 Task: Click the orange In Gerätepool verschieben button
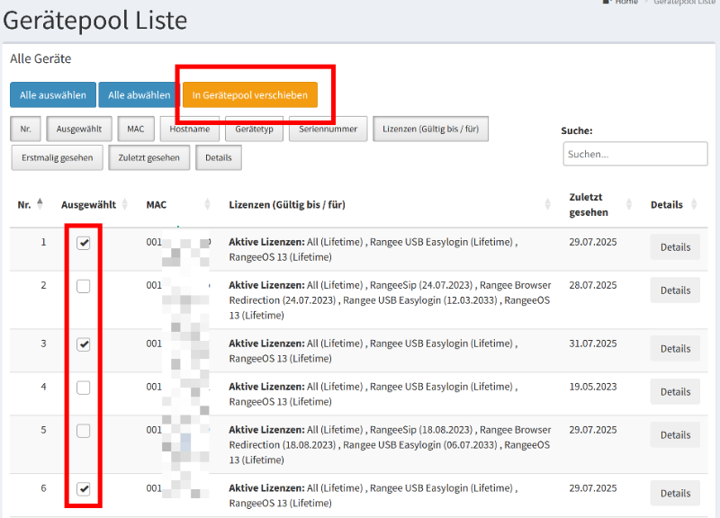[x=250, y=95]
